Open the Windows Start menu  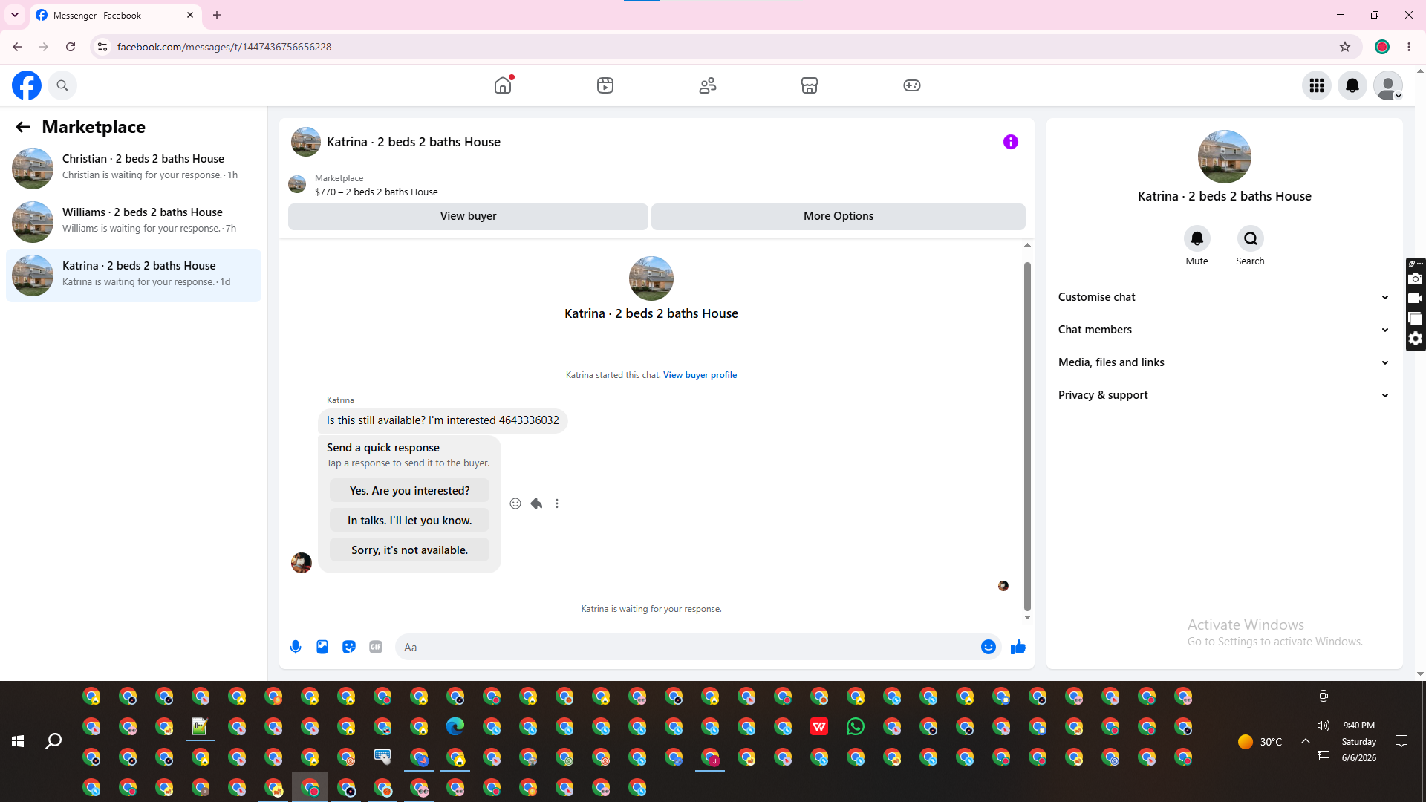click(18, 741)
